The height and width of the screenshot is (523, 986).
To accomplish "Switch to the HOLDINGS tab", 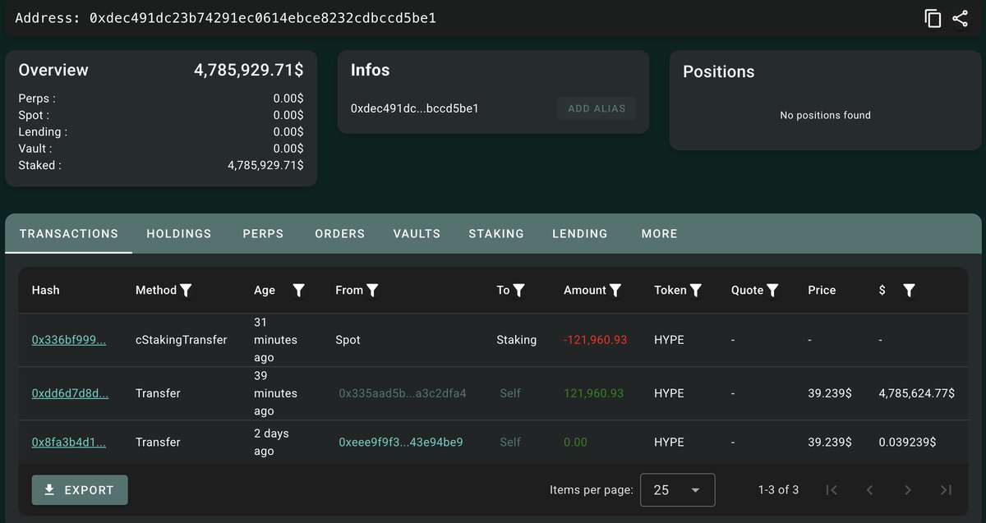I will point(179,234).
